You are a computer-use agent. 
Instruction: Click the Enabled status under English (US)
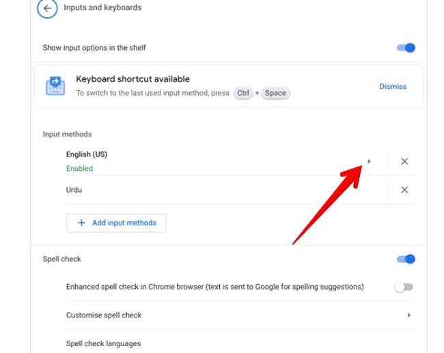pyautogui.click(x=79, y=169)
